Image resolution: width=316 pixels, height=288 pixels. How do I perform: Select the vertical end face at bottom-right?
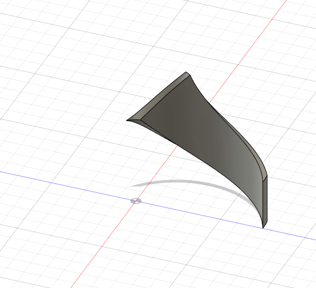pos(265,202)
